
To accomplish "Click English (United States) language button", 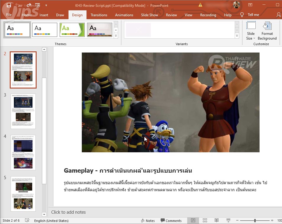I will pos(51,220).
